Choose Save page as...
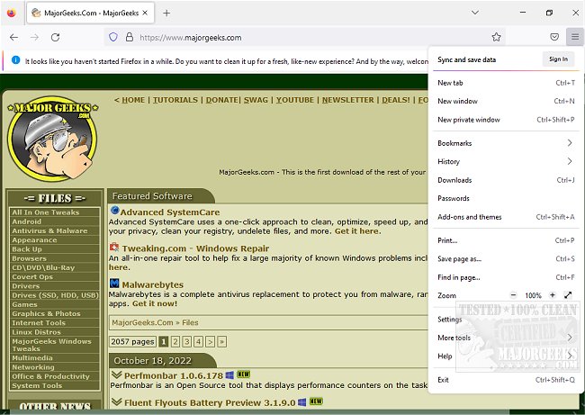 (x=507, y=258)
